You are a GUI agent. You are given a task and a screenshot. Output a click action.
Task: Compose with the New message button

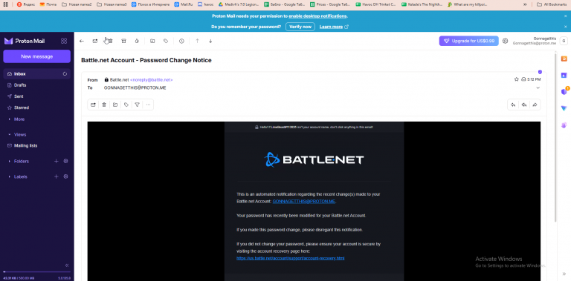click(36, 56)
